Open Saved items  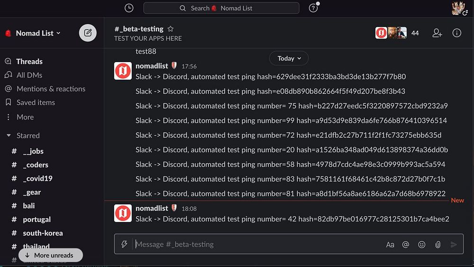36,102
